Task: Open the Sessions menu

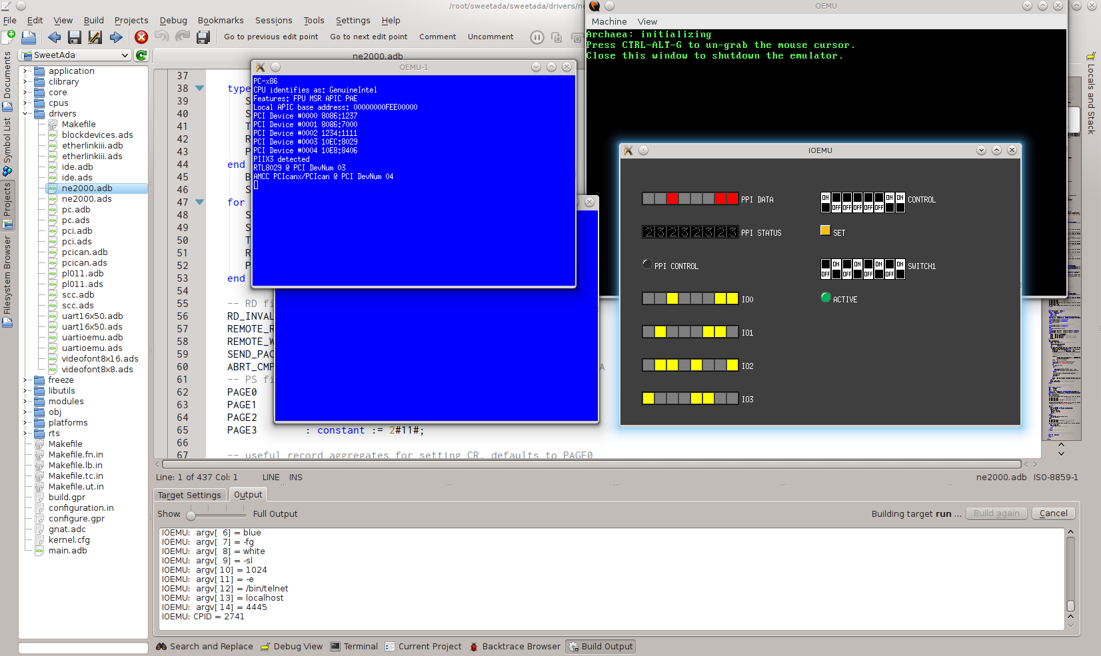Action: [x=274, y=21]
